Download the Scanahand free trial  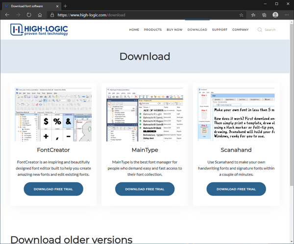pos(236,189)
